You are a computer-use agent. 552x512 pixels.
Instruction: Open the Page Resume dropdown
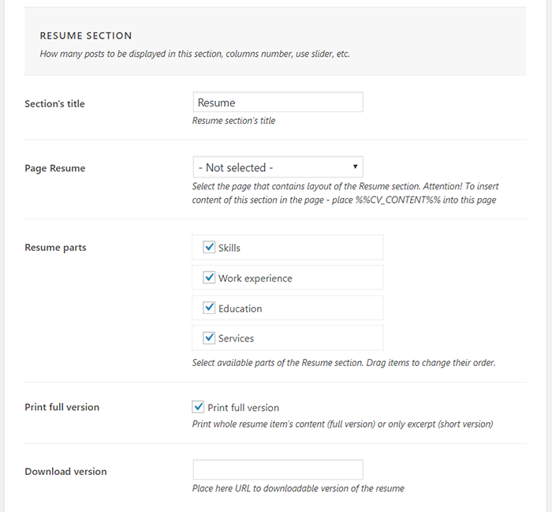pyautogui.click(x=278, y=167)
